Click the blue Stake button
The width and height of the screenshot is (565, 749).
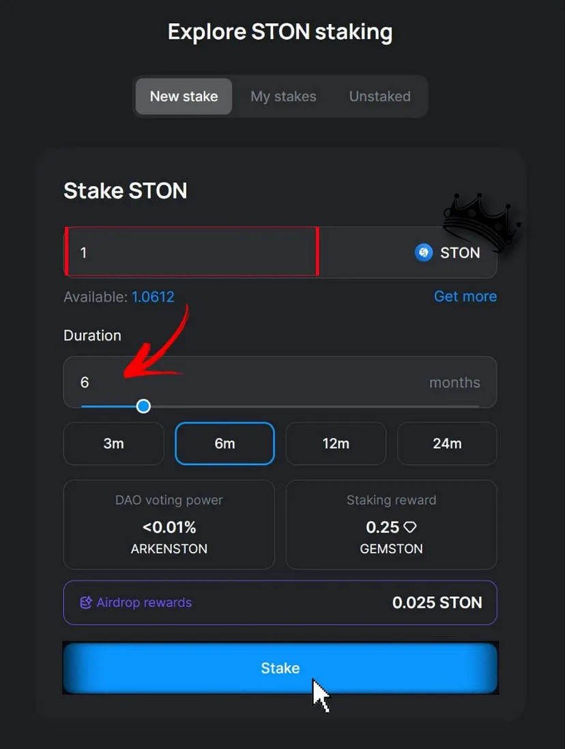pos(280,668)
